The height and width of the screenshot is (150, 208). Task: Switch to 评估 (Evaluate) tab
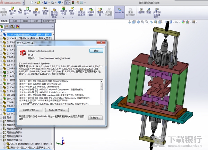click(x=36, y=21)
